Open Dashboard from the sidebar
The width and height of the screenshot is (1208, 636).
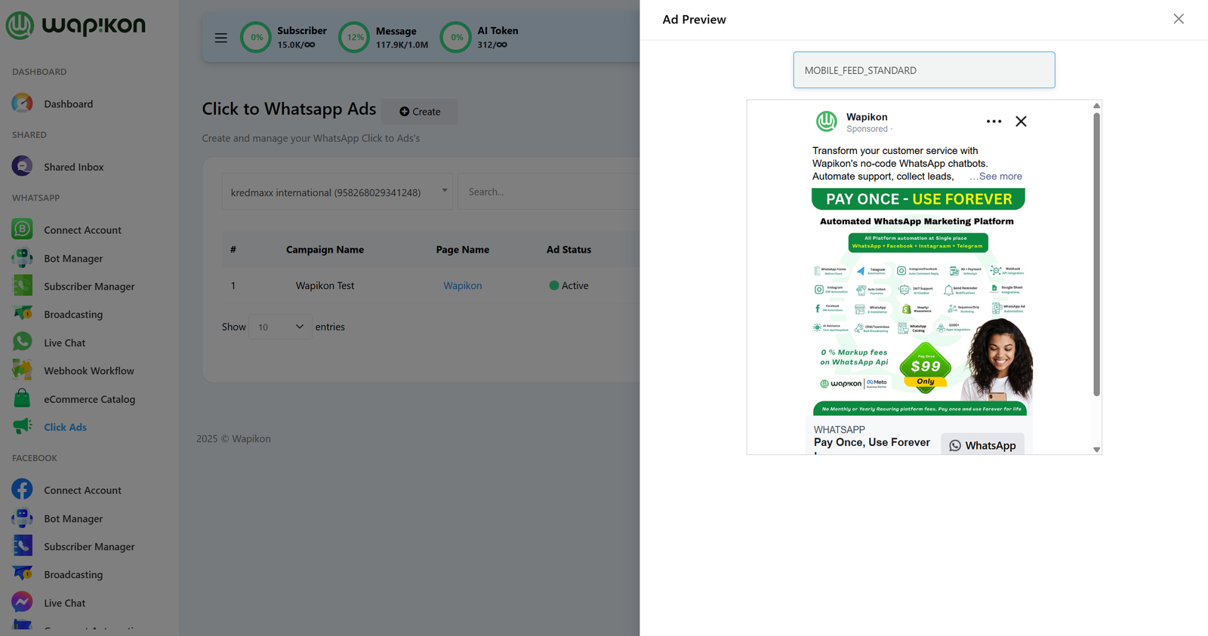point(68,104)
